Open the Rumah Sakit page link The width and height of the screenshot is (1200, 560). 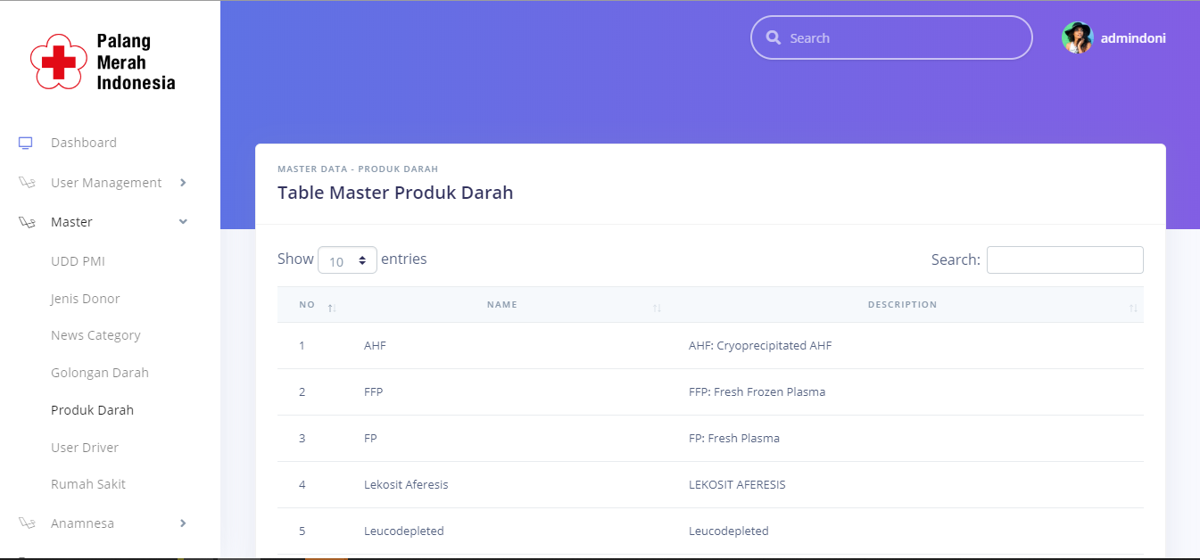click(x=88, y=484)
